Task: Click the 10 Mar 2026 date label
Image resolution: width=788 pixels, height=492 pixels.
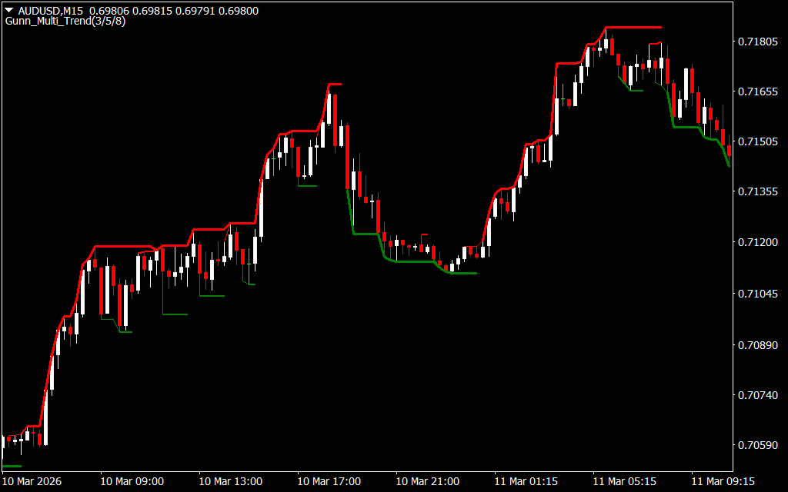Action: pyautogui.click(x=32, y=481)
